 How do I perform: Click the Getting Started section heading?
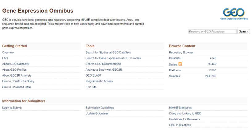tap(14, 46)
